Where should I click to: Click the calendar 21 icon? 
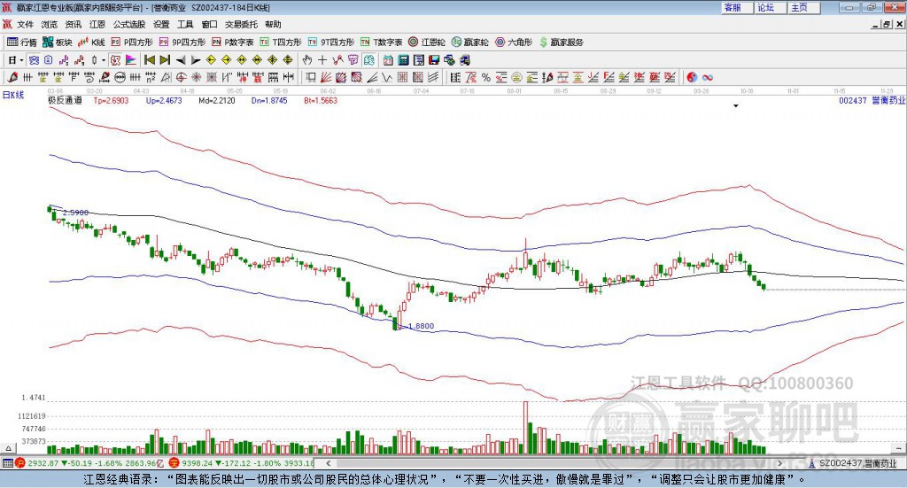coord(388,60)
